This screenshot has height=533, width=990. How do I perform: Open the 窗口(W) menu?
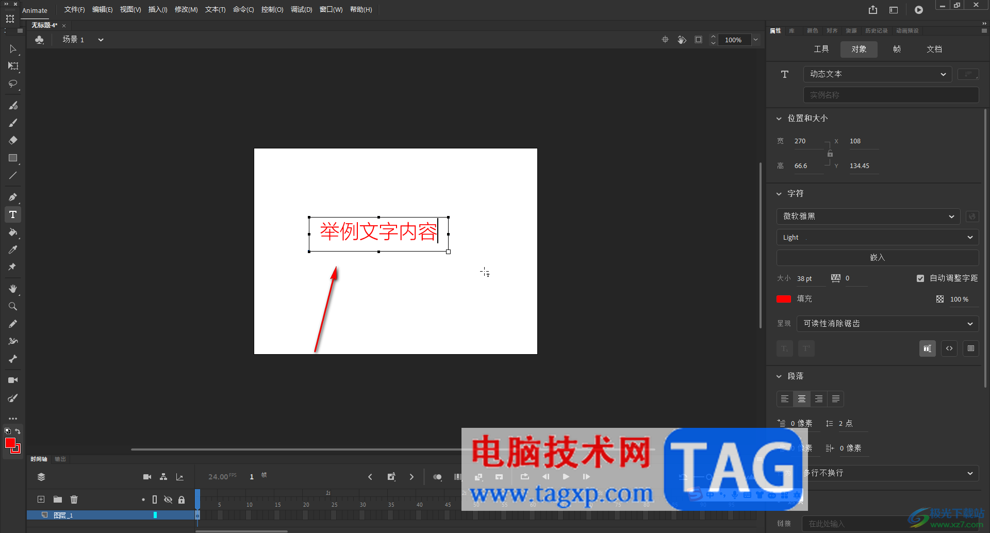click(331, 10)
